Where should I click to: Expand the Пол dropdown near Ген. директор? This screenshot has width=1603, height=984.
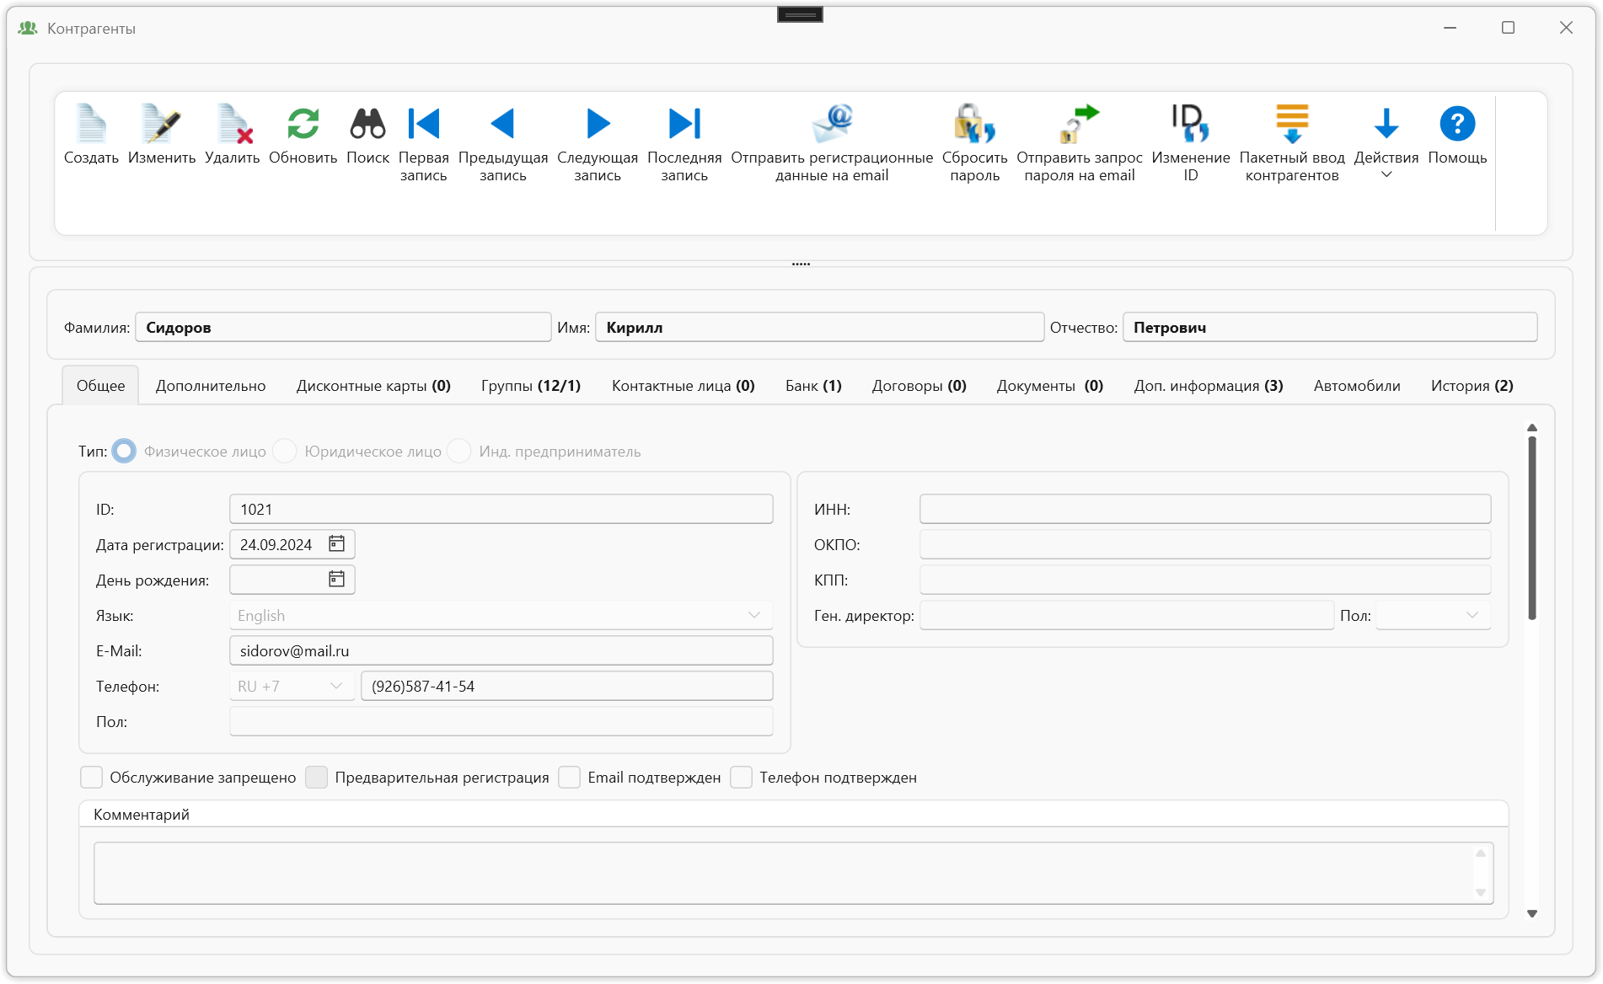tap(1472, 615)
